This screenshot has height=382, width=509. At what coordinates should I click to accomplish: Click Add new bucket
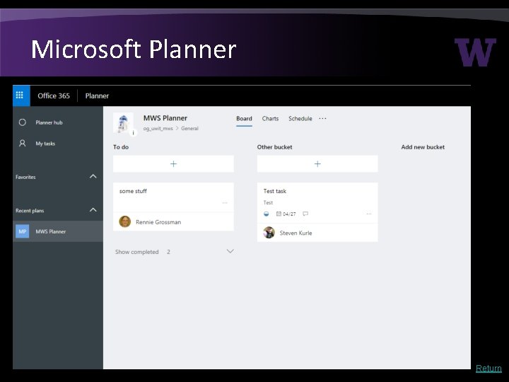pos(423,147)
